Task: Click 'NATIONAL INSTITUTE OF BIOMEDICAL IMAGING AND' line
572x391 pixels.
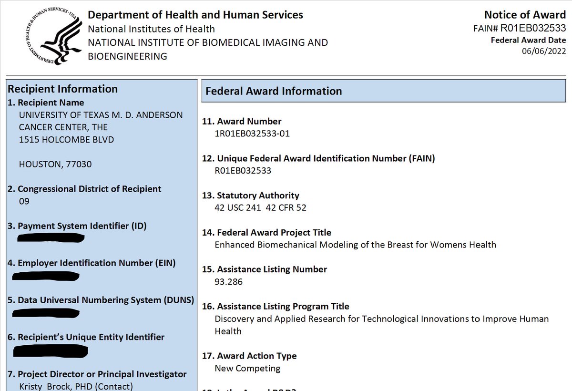Action: point(208,42)
